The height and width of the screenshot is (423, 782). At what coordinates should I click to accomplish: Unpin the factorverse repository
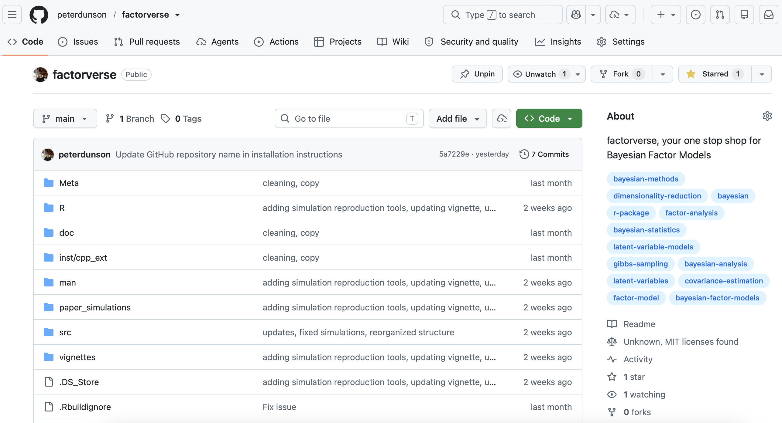pos(477,74)
